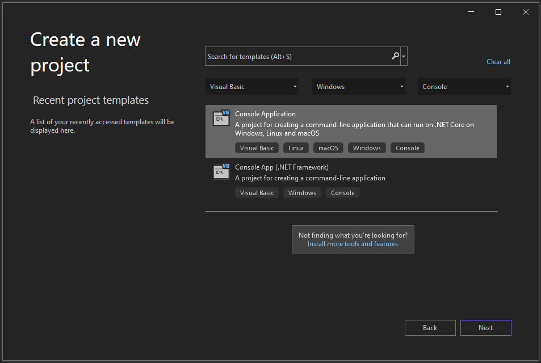Focus the Search for templates field
This screenshot has height=363, width=541.
[x=299, y=56]
